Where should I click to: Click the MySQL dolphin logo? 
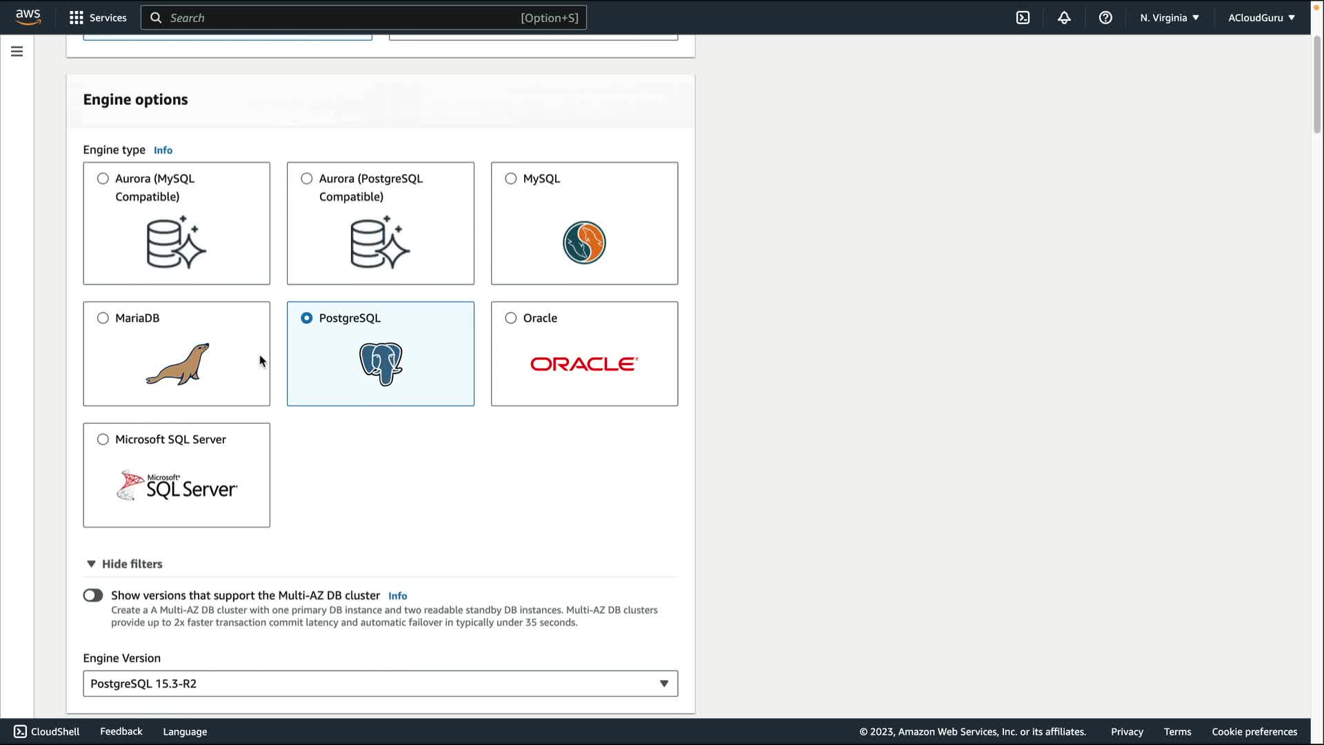(x=584, y=243)
